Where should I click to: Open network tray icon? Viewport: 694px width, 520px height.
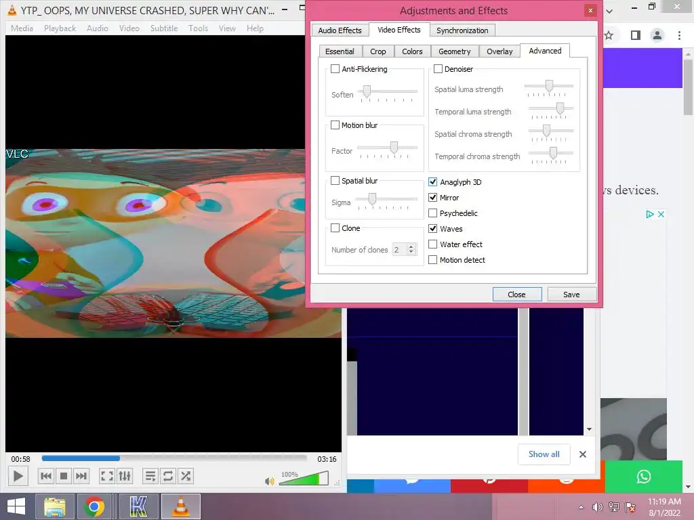point(614,507)
